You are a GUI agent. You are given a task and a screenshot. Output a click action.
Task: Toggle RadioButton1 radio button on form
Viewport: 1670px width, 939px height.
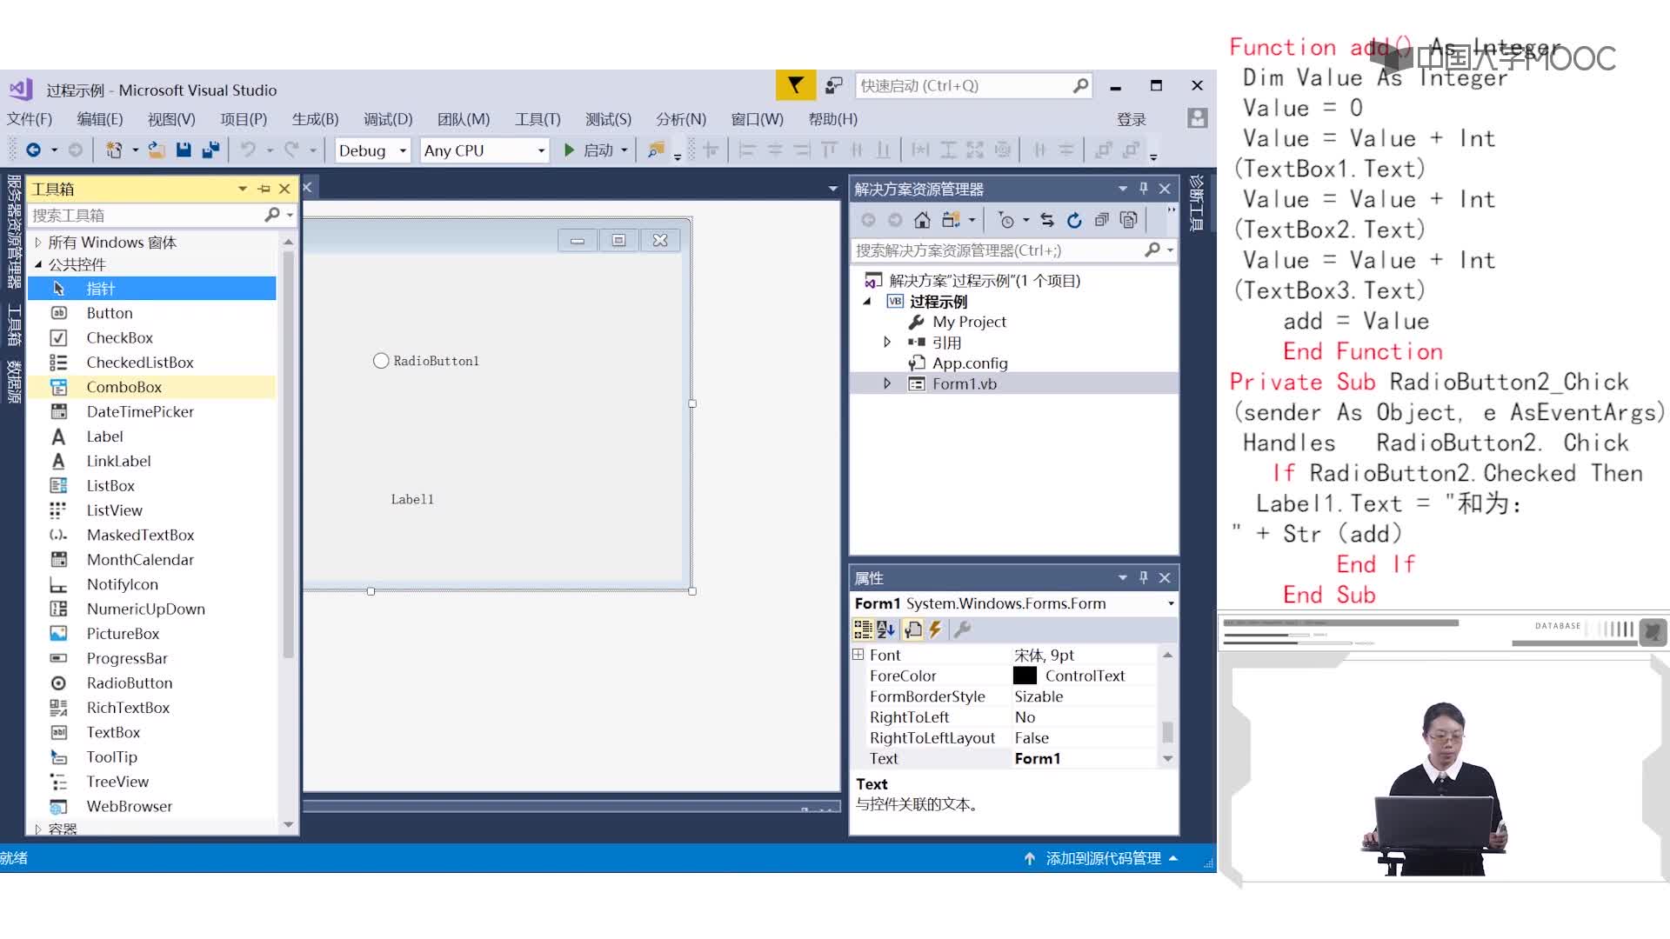pos(381,361)
